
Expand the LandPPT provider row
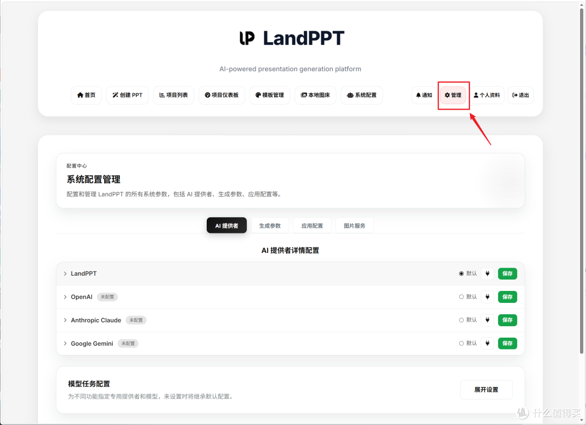coord(66,274)
